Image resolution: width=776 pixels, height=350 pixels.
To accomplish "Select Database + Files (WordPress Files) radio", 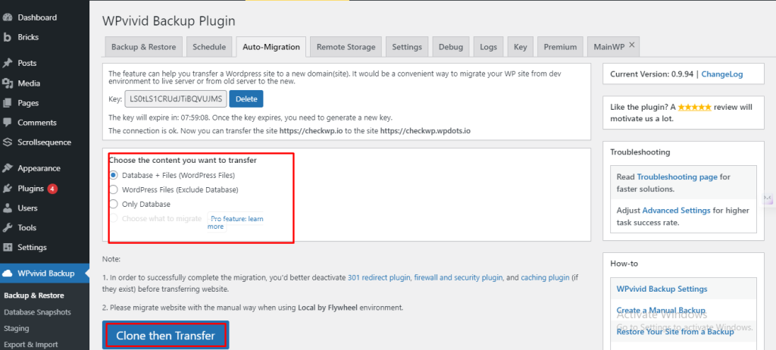I will pyautogui.click(x=114, y=175).
